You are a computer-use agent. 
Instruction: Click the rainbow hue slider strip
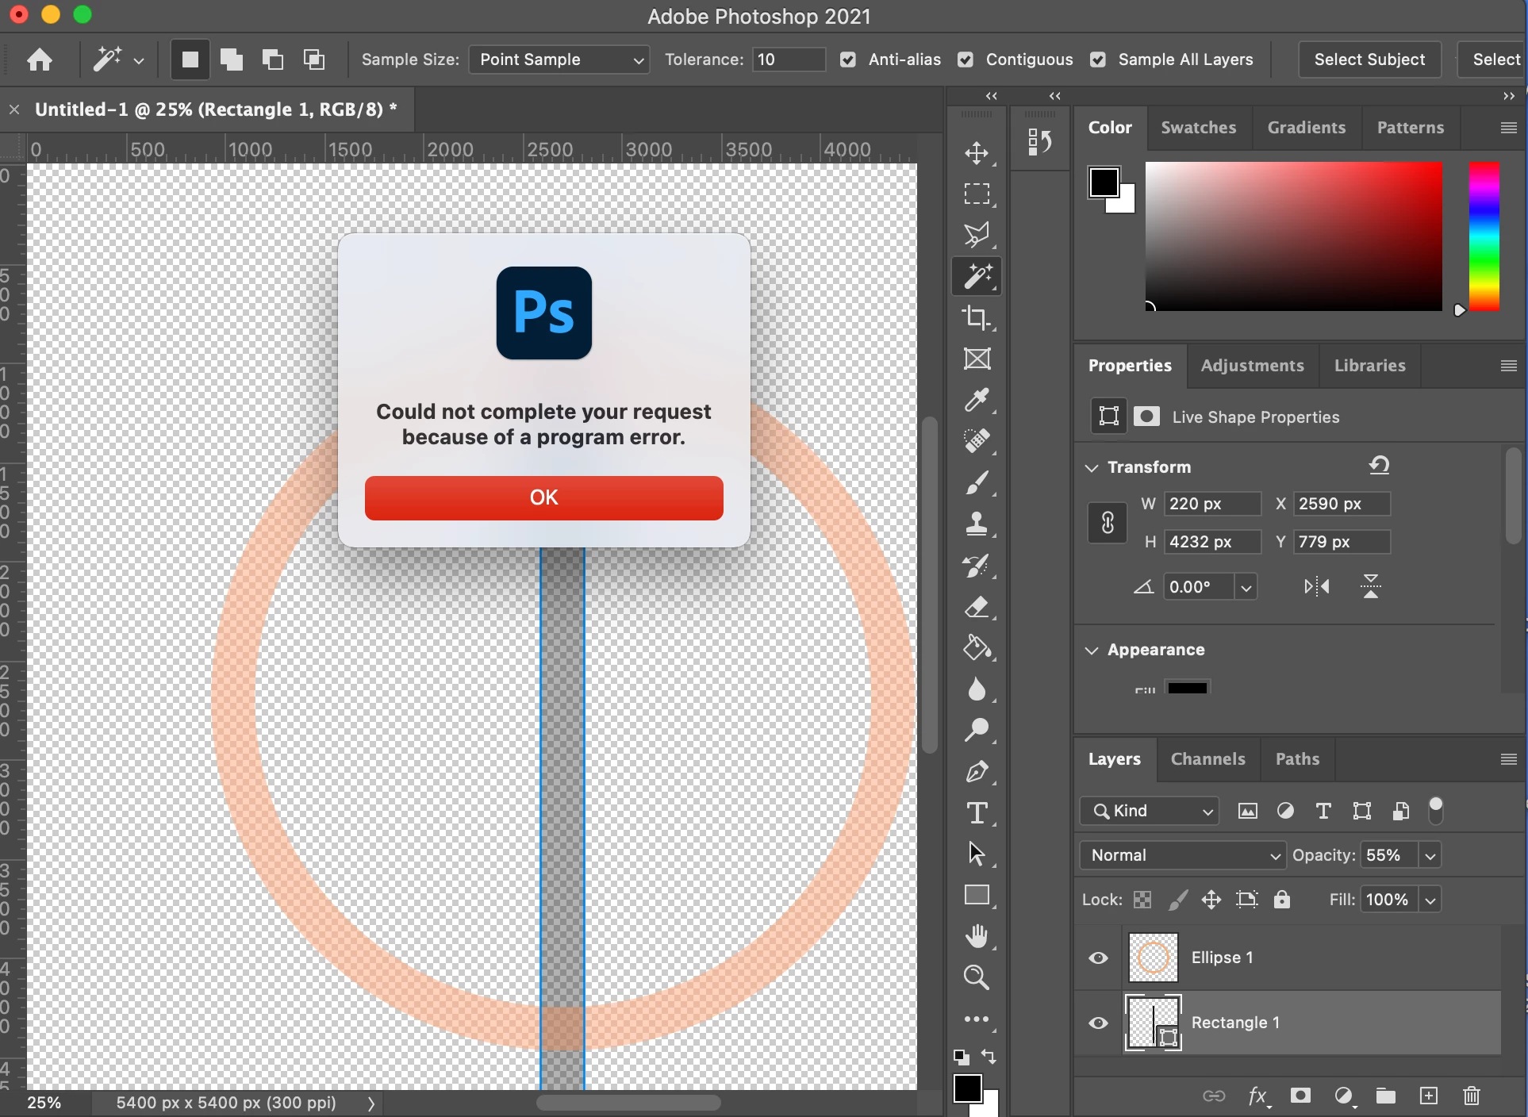pos(1484,236)
